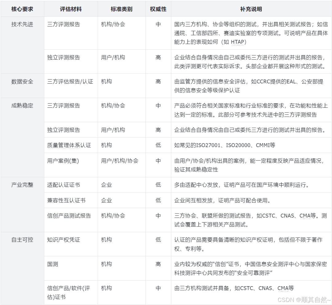Click the 企业间互相发放 description

222,200
